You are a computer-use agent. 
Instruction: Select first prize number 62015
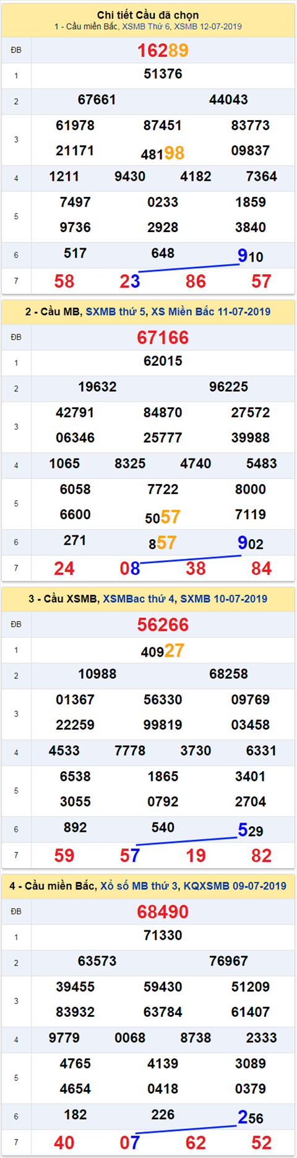pyautogui.click(x=163, y=361)
